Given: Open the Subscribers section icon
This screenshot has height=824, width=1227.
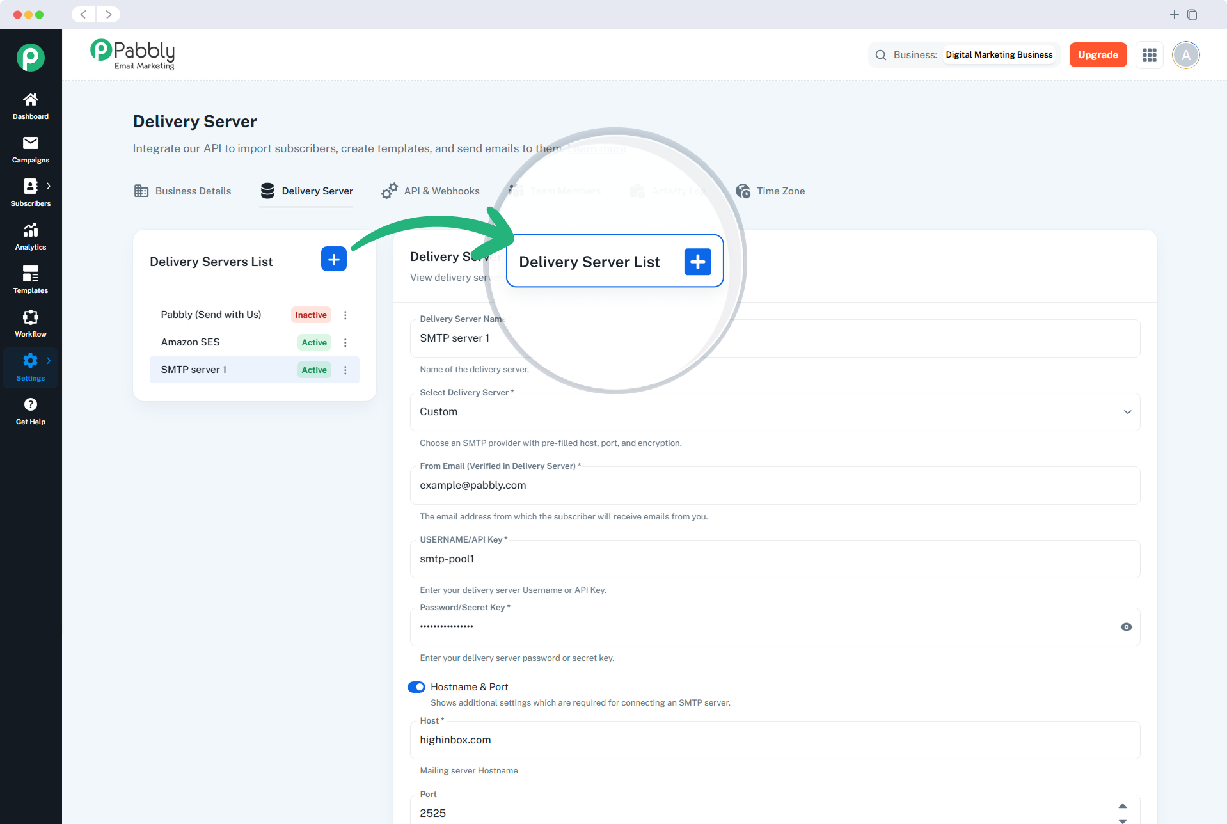Looking at the screenshot, I should coord(30,186).
